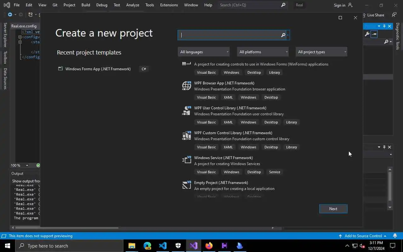Switch to the Real.exe.config tab
This screenshot has height=252, width=403.
click(x=24, y=26)
